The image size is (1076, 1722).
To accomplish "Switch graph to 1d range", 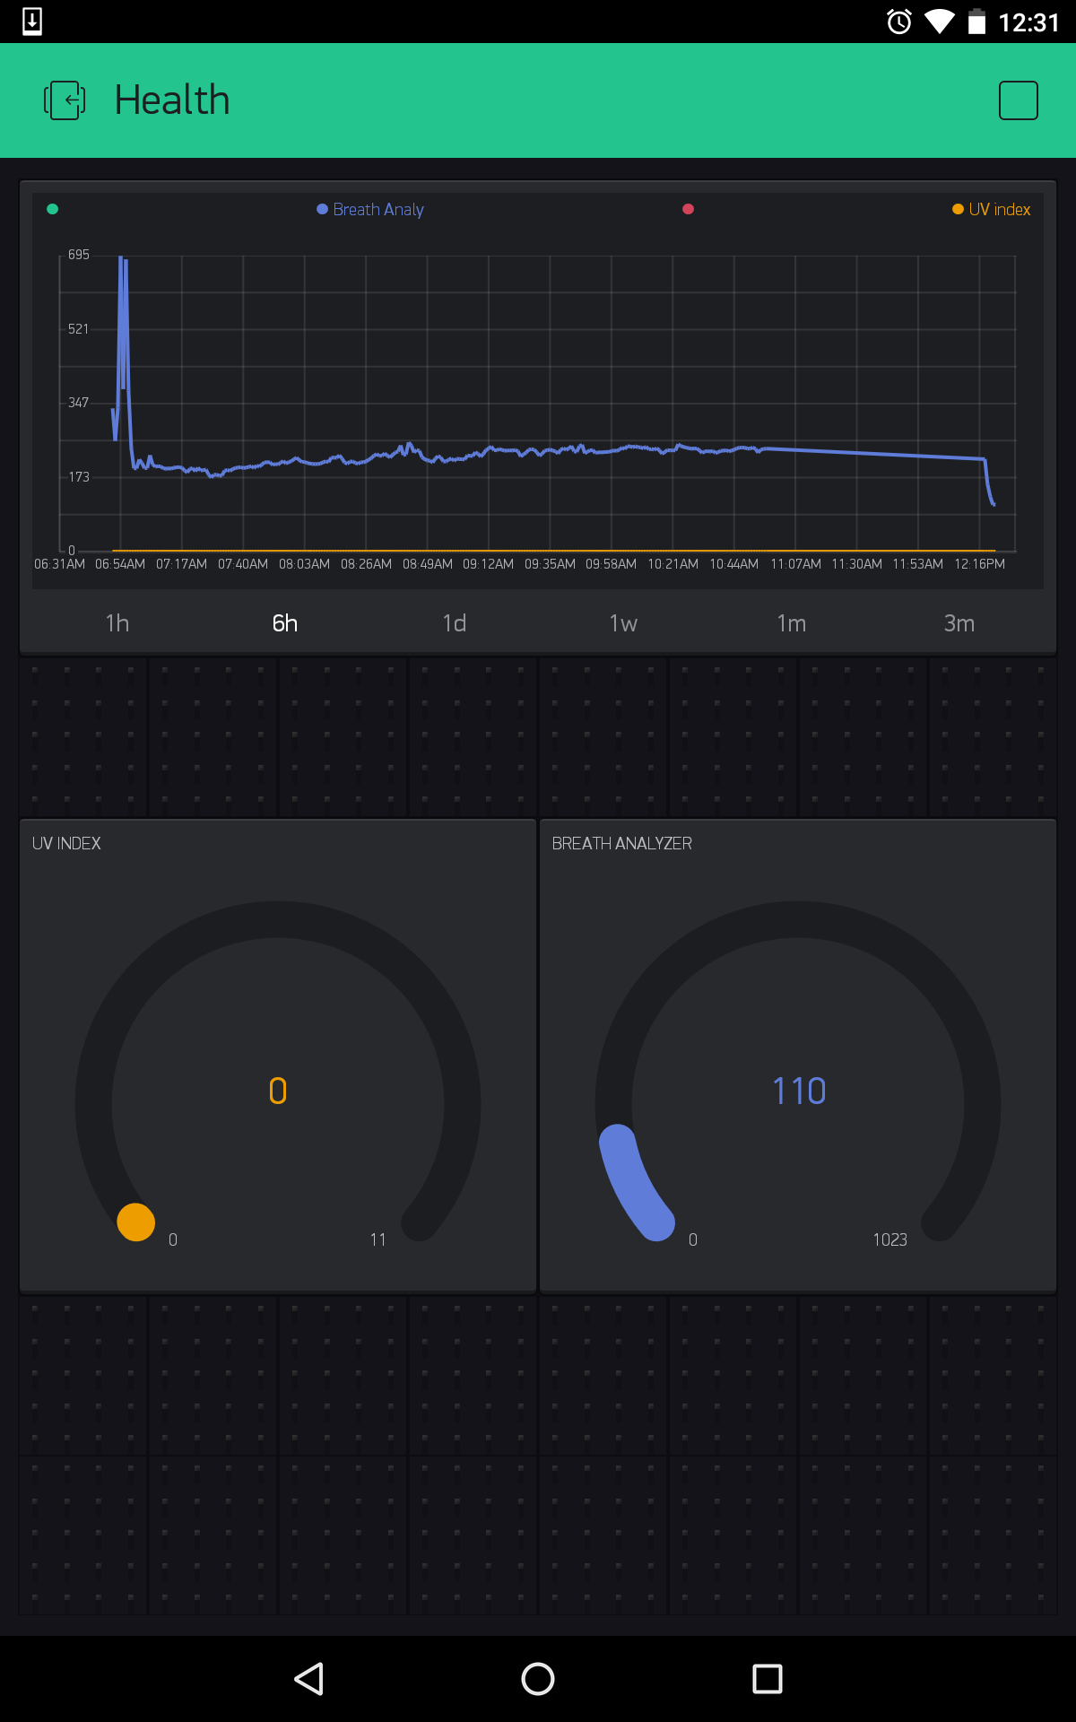I will click(x=455, y=622).
